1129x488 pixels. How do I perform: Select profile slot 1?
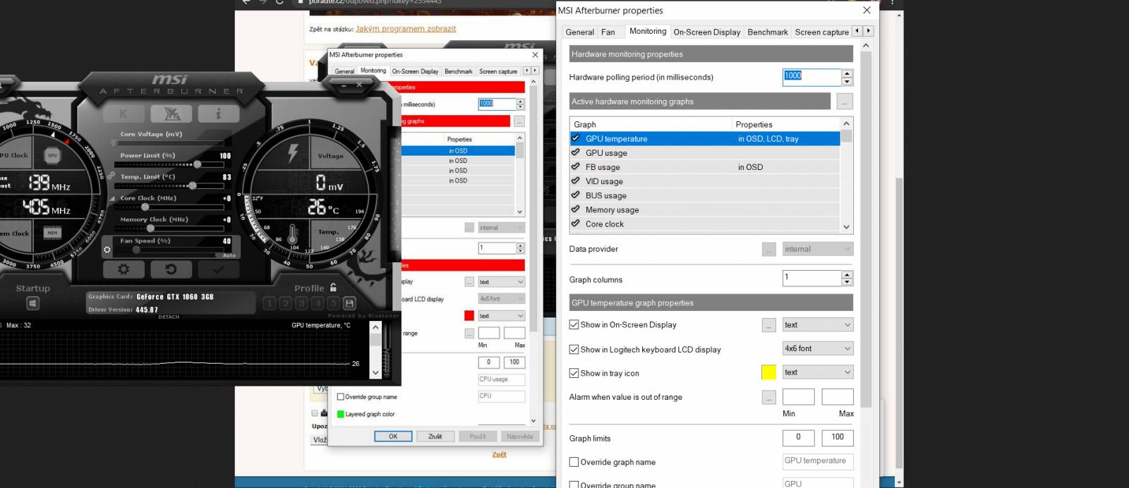coord(269,303)
